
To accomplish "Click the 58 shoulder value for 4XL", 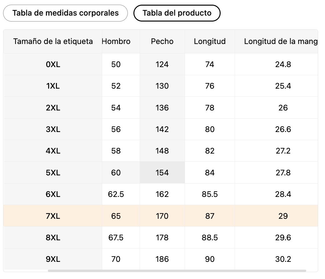I will point(116,151).
